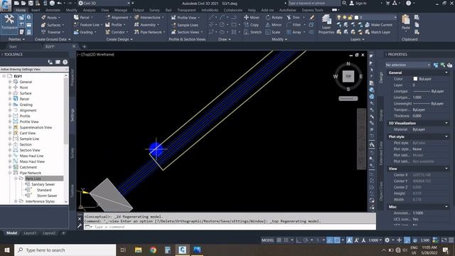Click the Mirror command
The image size is (455, 256).
(274, 25)
